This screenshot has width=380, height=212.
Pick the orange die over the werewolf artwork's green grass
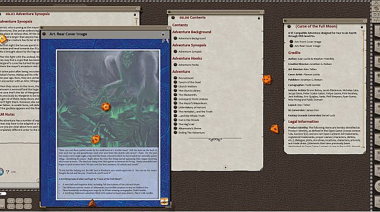pos(106,107)
